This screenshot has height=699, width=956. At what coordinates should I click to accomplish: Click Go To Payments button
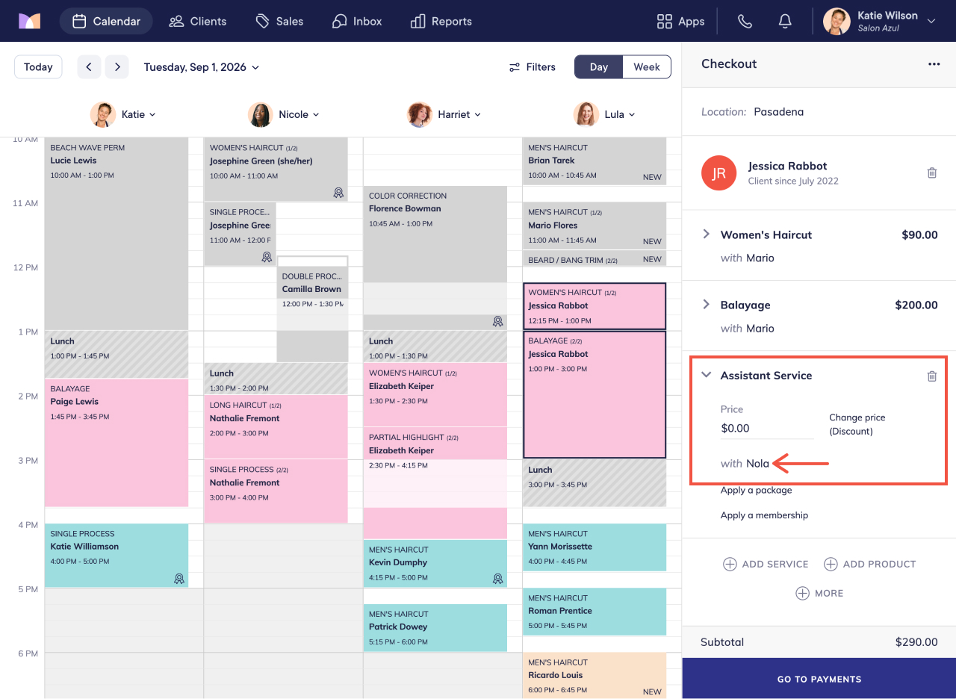tap(819, 679)
